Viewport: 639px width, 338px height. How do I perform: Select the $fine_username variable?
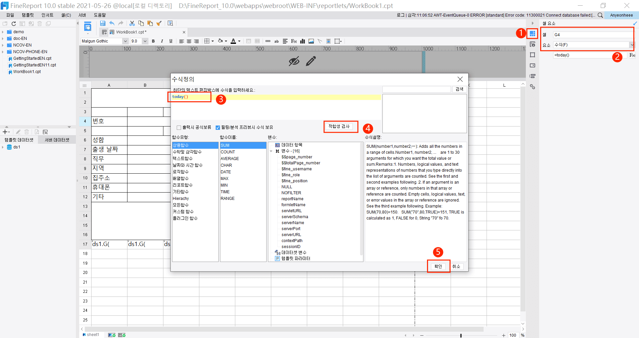click(297, 169)
